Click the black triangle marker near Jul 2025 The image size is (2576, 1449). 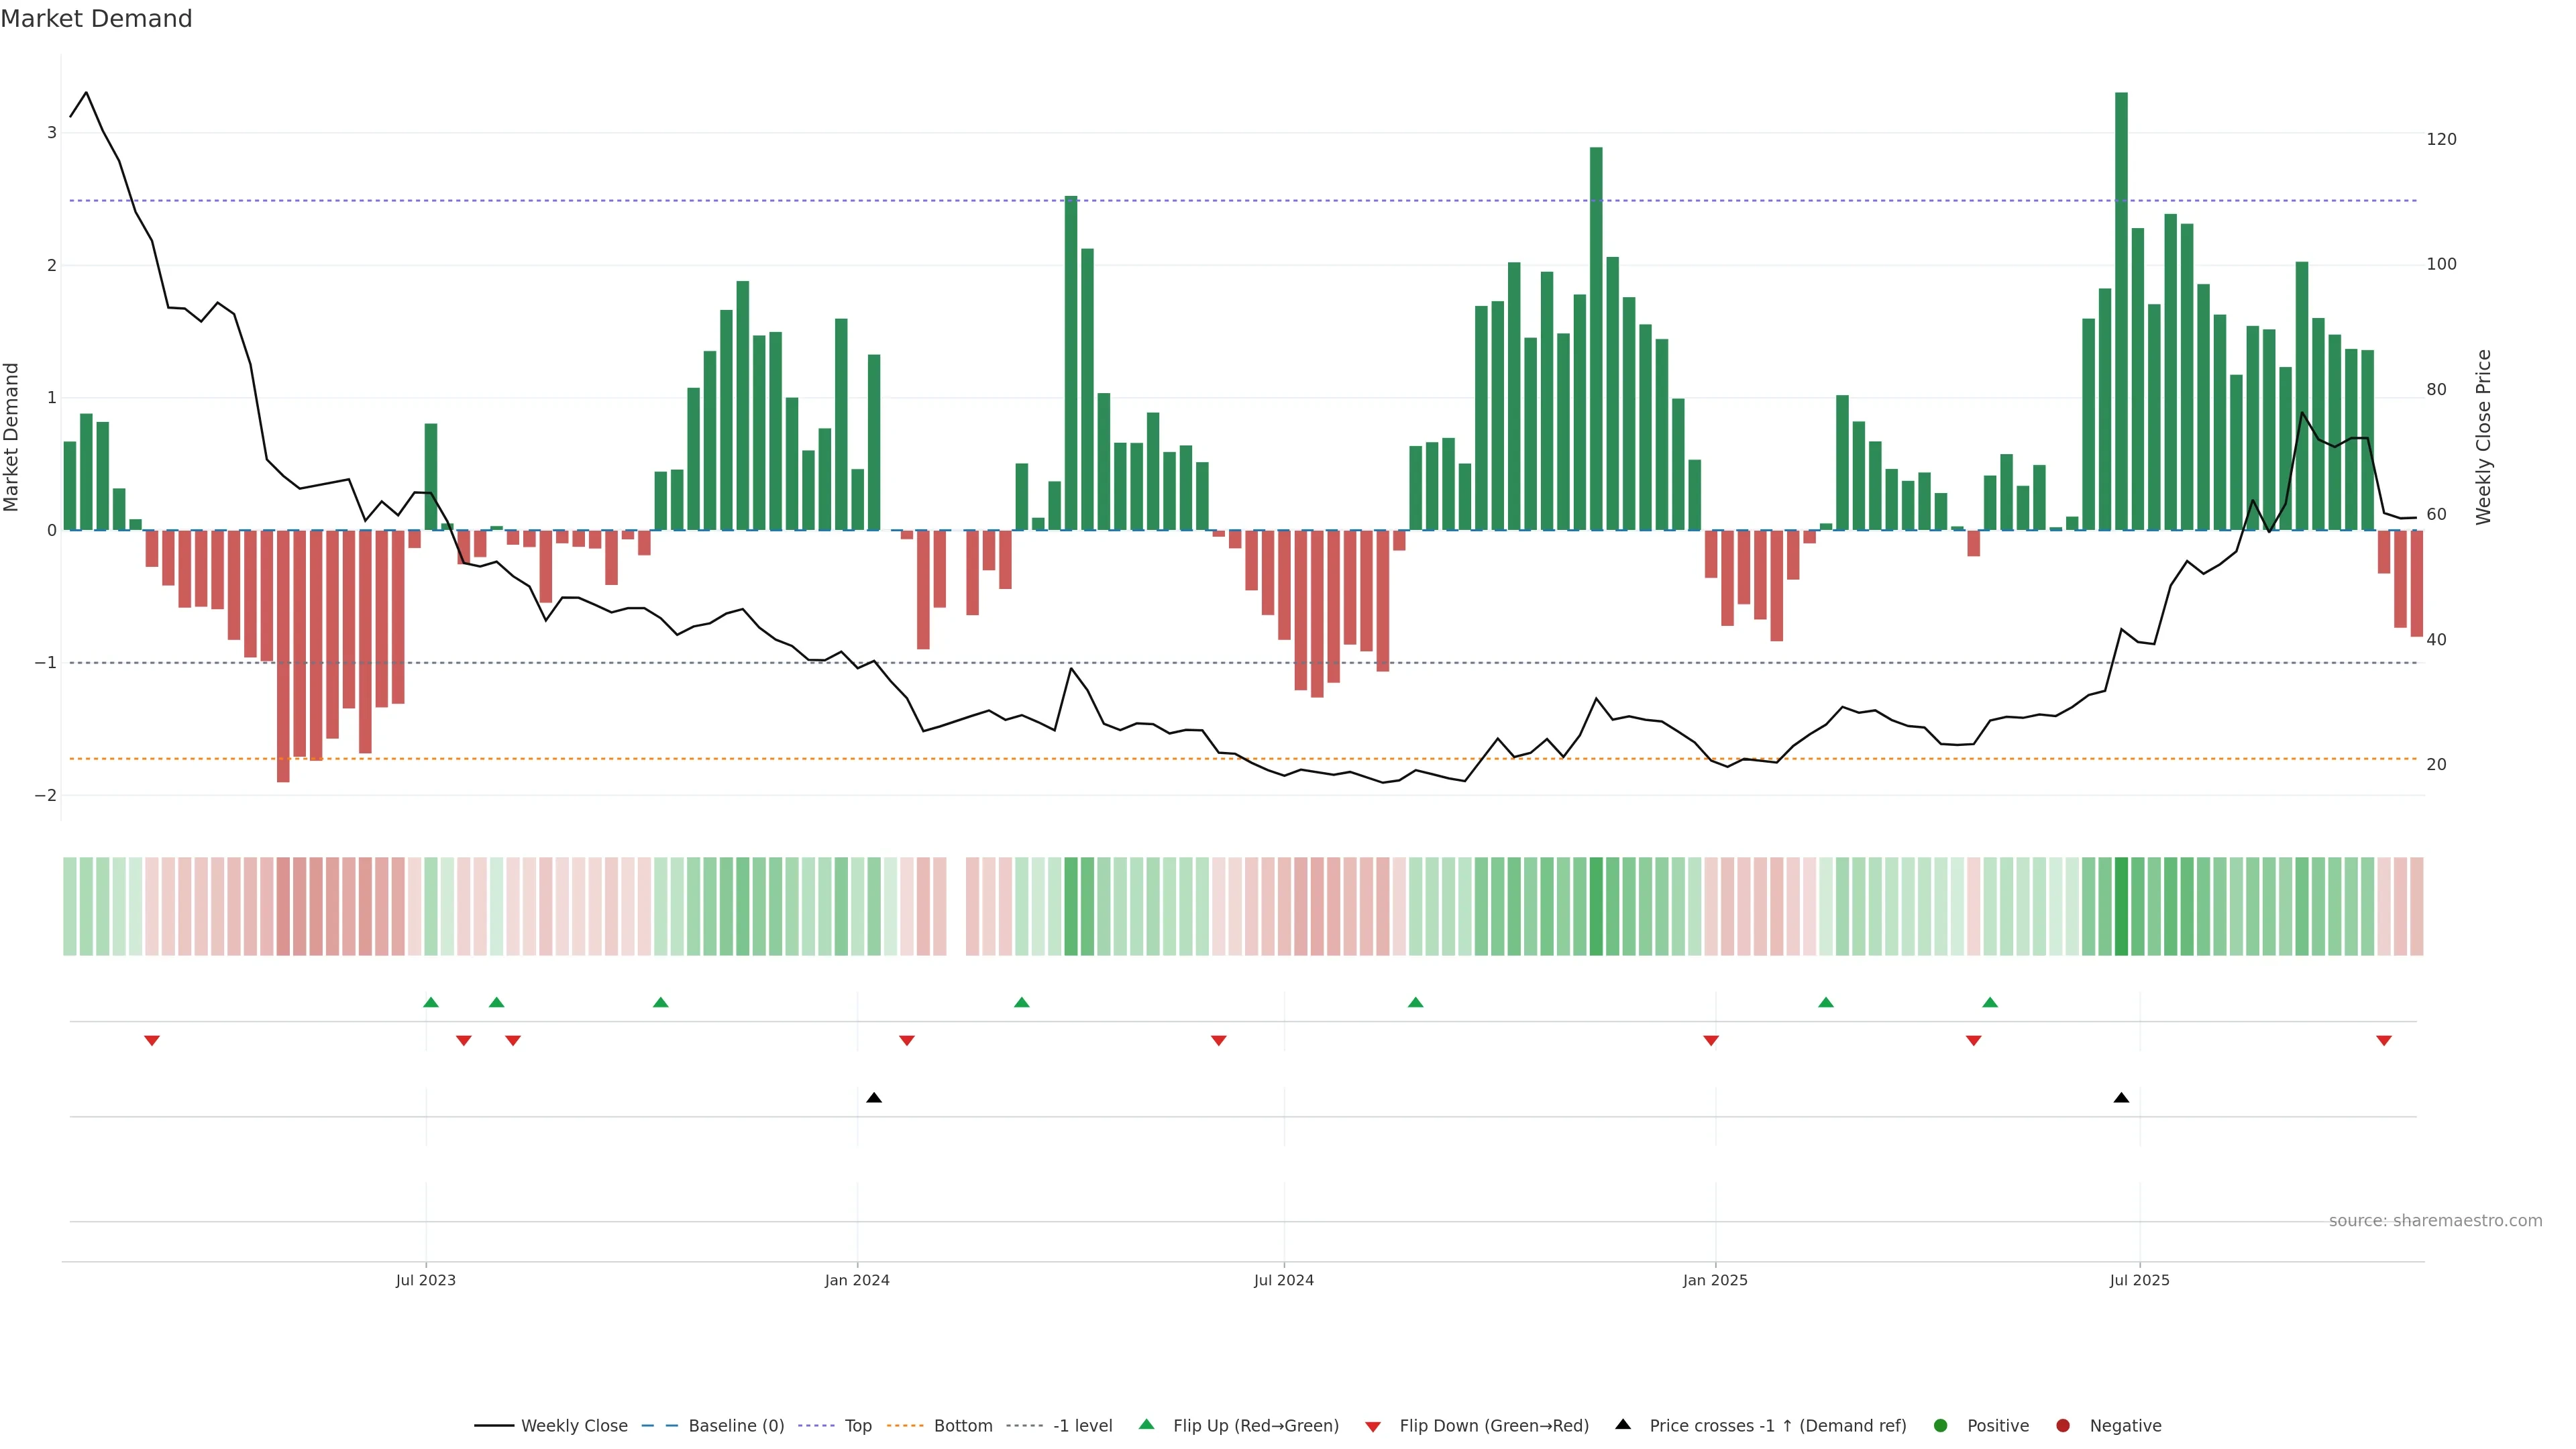click(2121, 1098)
